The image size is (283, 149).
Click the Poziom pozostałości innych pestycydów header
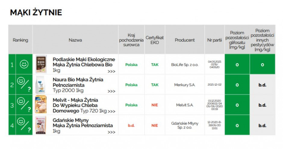click(262, 40)
